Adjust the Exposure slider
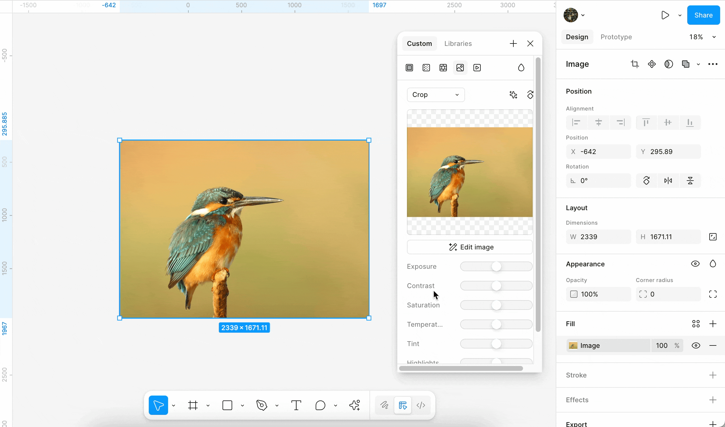 496,266
